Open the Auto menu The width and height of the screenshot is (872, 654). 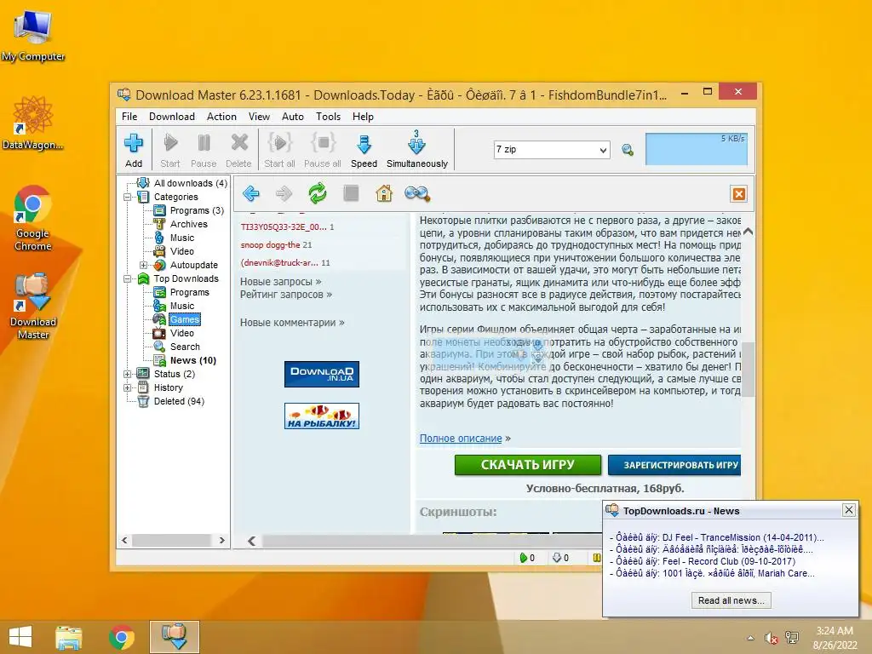[293, 116]
